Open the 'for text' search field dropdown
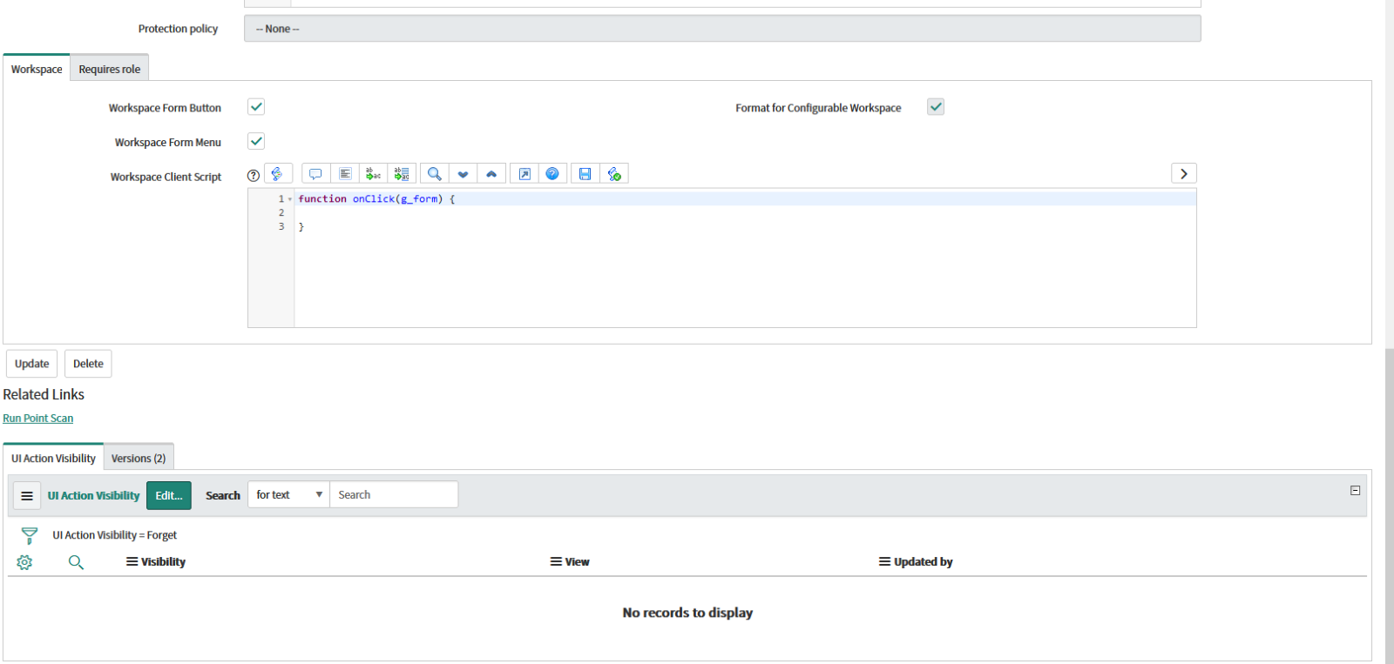The height and width of the screenshot is (664, 1394). pyautogui.click(x=288, y=494)
